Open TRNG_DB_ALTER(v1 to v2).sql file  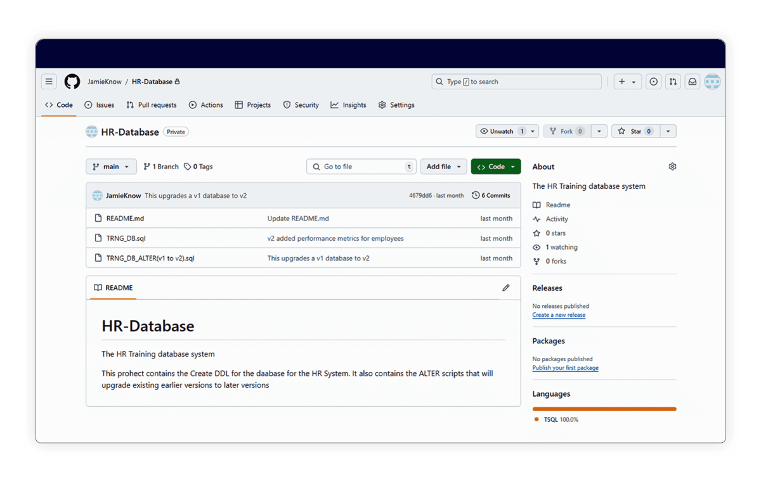pyautogui.click(x=150, y=258)
